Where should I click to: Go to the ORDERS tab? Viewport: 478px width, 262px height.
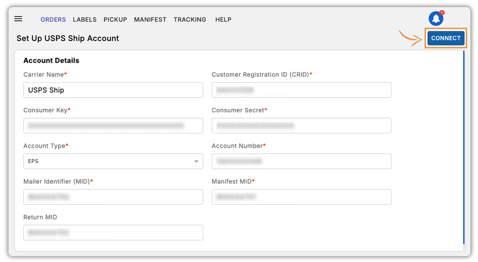click(53, 20)
